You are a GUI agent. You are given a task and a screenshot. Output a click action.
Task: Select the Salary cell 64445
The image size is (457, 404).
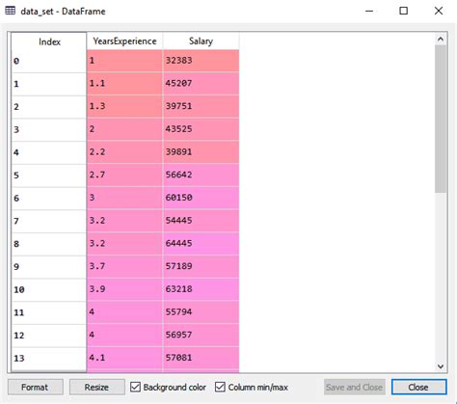(201, 244)
